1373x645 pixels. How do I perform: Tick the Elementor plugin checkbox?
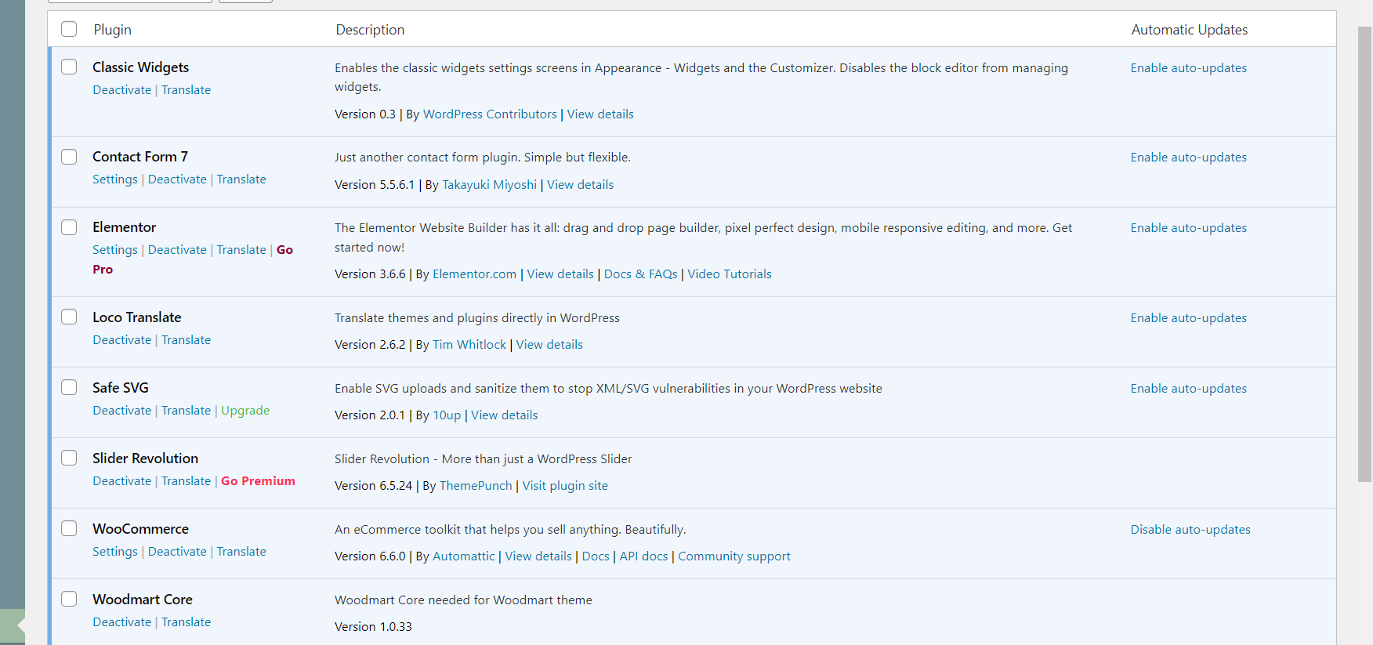tap(69, 227)
